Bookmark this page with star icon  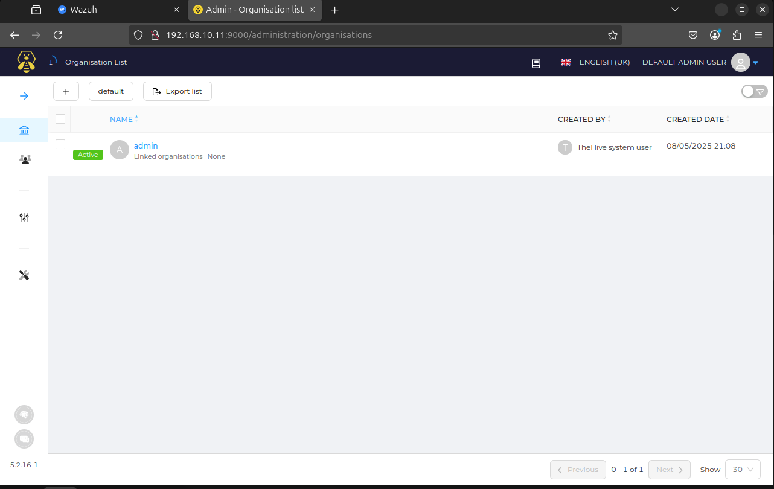pos(613,35)
